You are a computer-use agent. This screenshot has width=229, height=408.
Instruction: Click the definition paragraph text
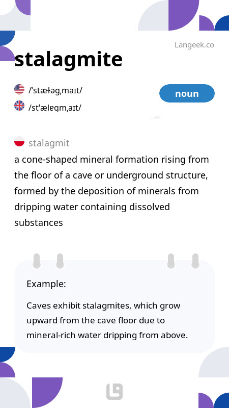click(x=111, y=191)
